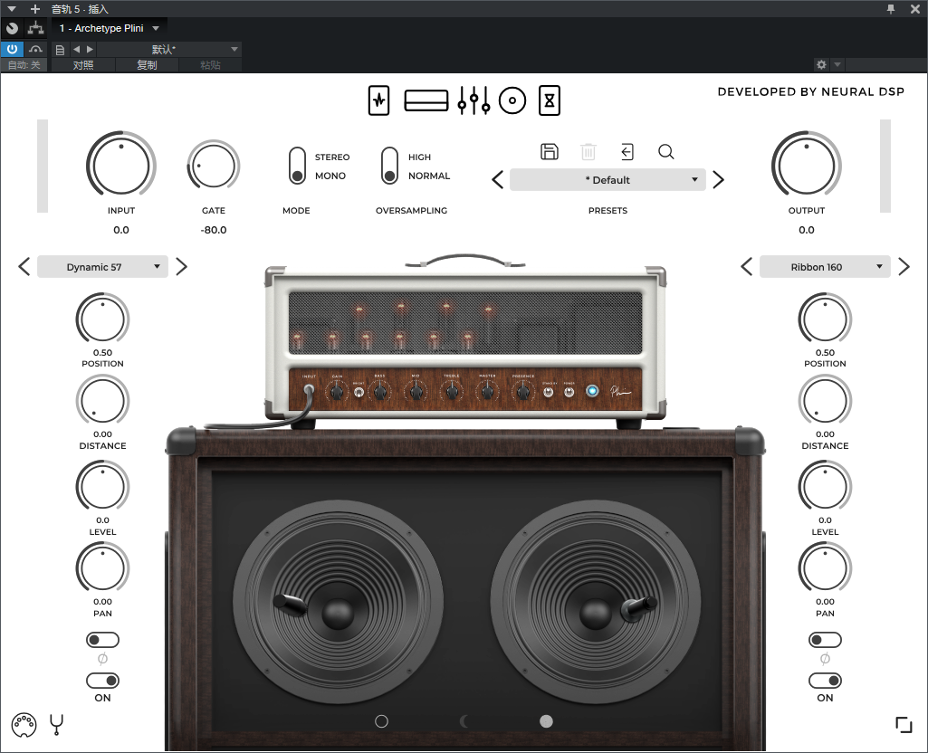This screenshot has height=753, width=928.
Task: Toggle plugin power bypass button
Action: pos(12,49)
